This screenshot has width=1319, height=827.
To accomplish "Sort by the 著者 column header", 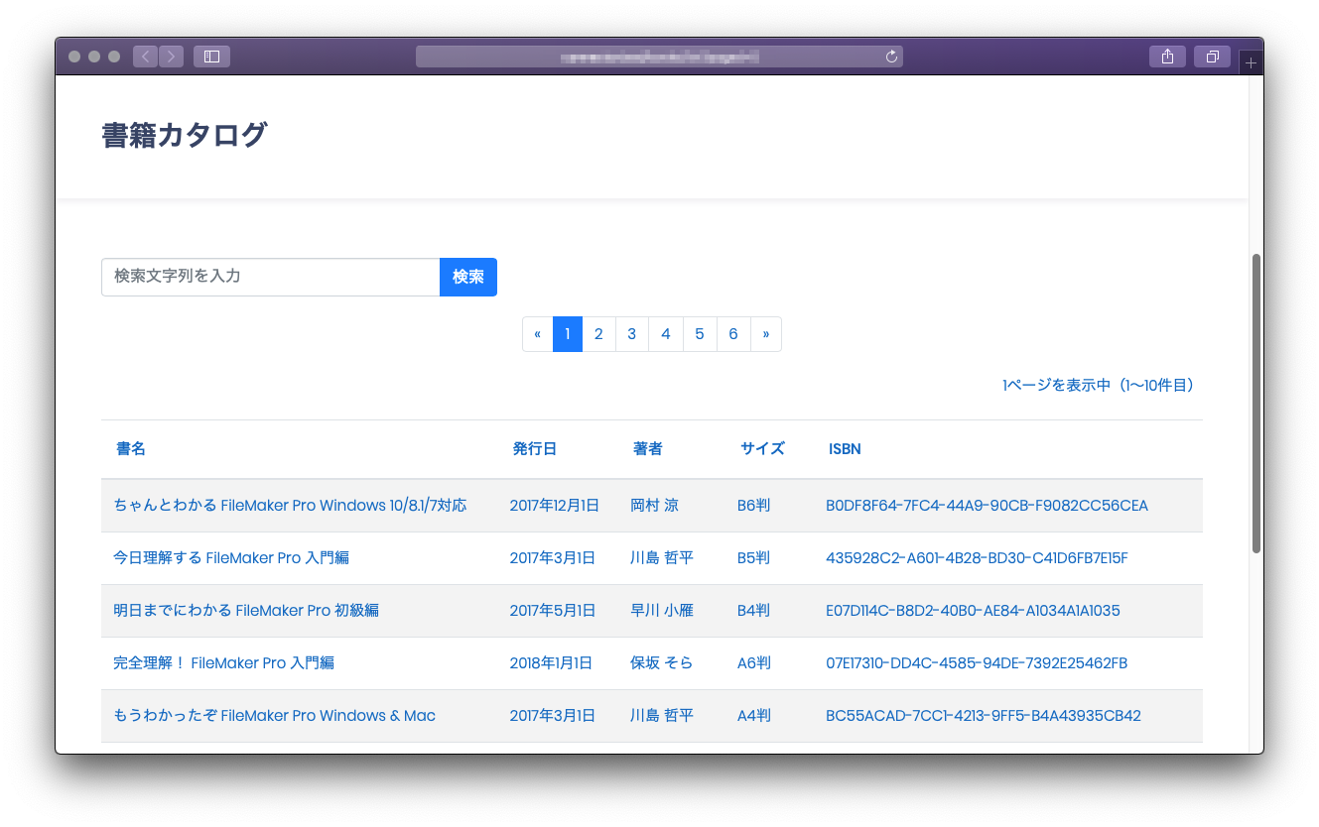I will click(648, 449).
